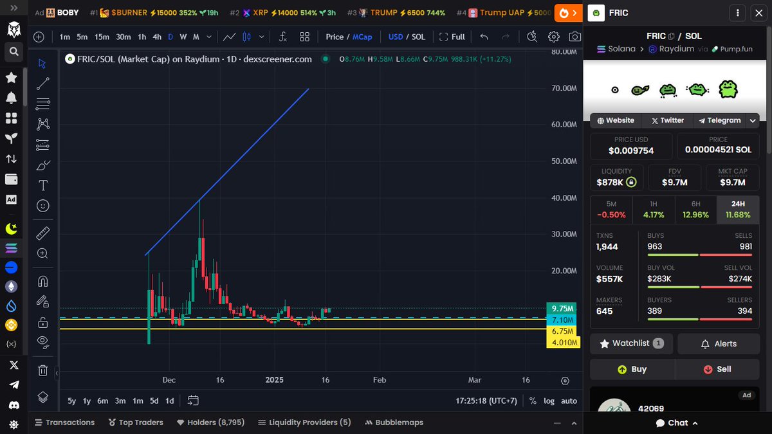
Task: Select the cursor pointer drawing tool
Action: [42, 63]
